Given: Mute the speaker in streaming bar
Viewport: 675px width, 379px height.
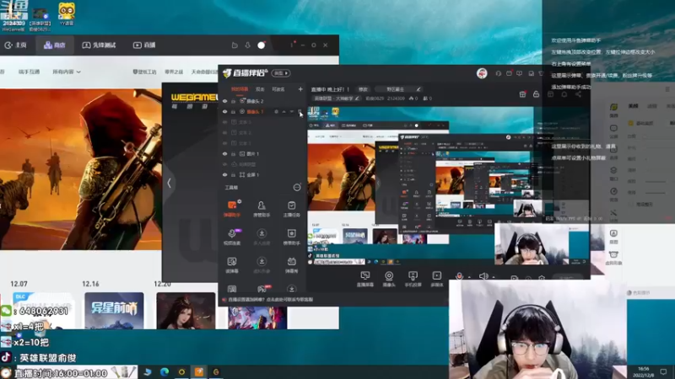Looking at the screenshot, I should tap(483, 276).
